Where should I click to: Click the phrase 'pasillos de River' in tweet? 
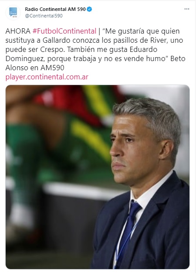click(135, 40)
